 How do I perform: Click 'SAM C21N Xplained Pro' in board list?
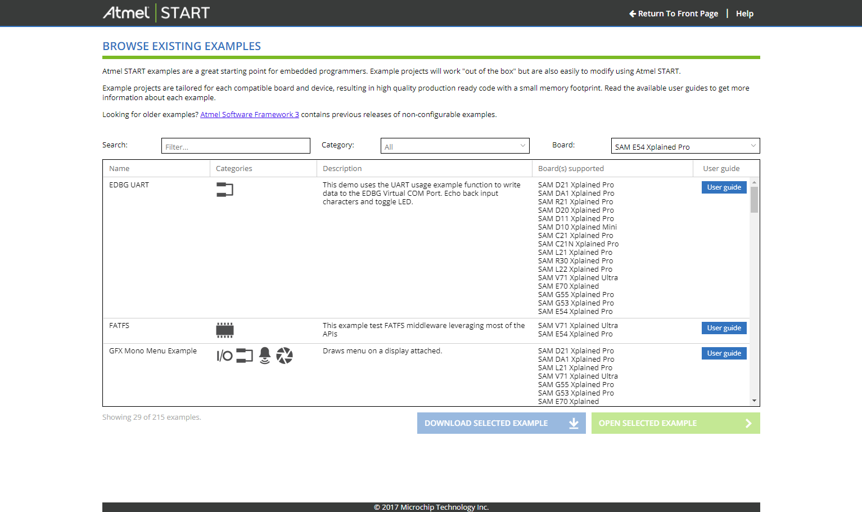(578, 244)
